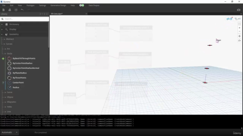
Task: Select the Orbit tool icon
Action: [x=240, y=41]
